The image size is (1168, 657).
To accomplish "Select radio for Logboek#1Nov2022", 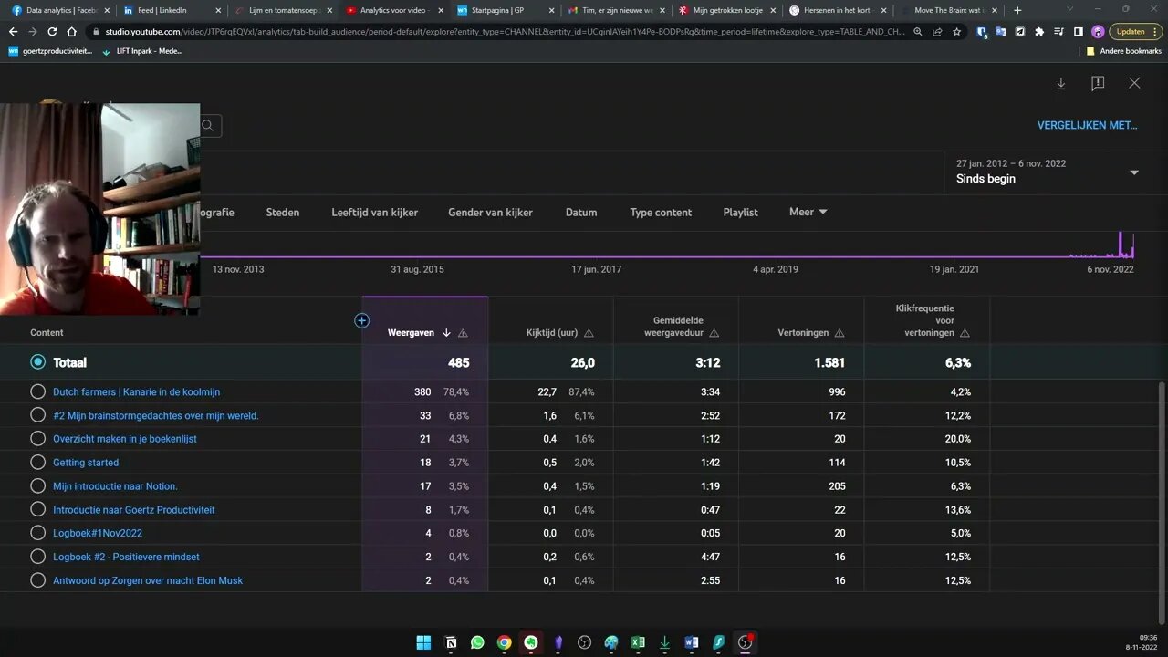I will tap(37, 533).
